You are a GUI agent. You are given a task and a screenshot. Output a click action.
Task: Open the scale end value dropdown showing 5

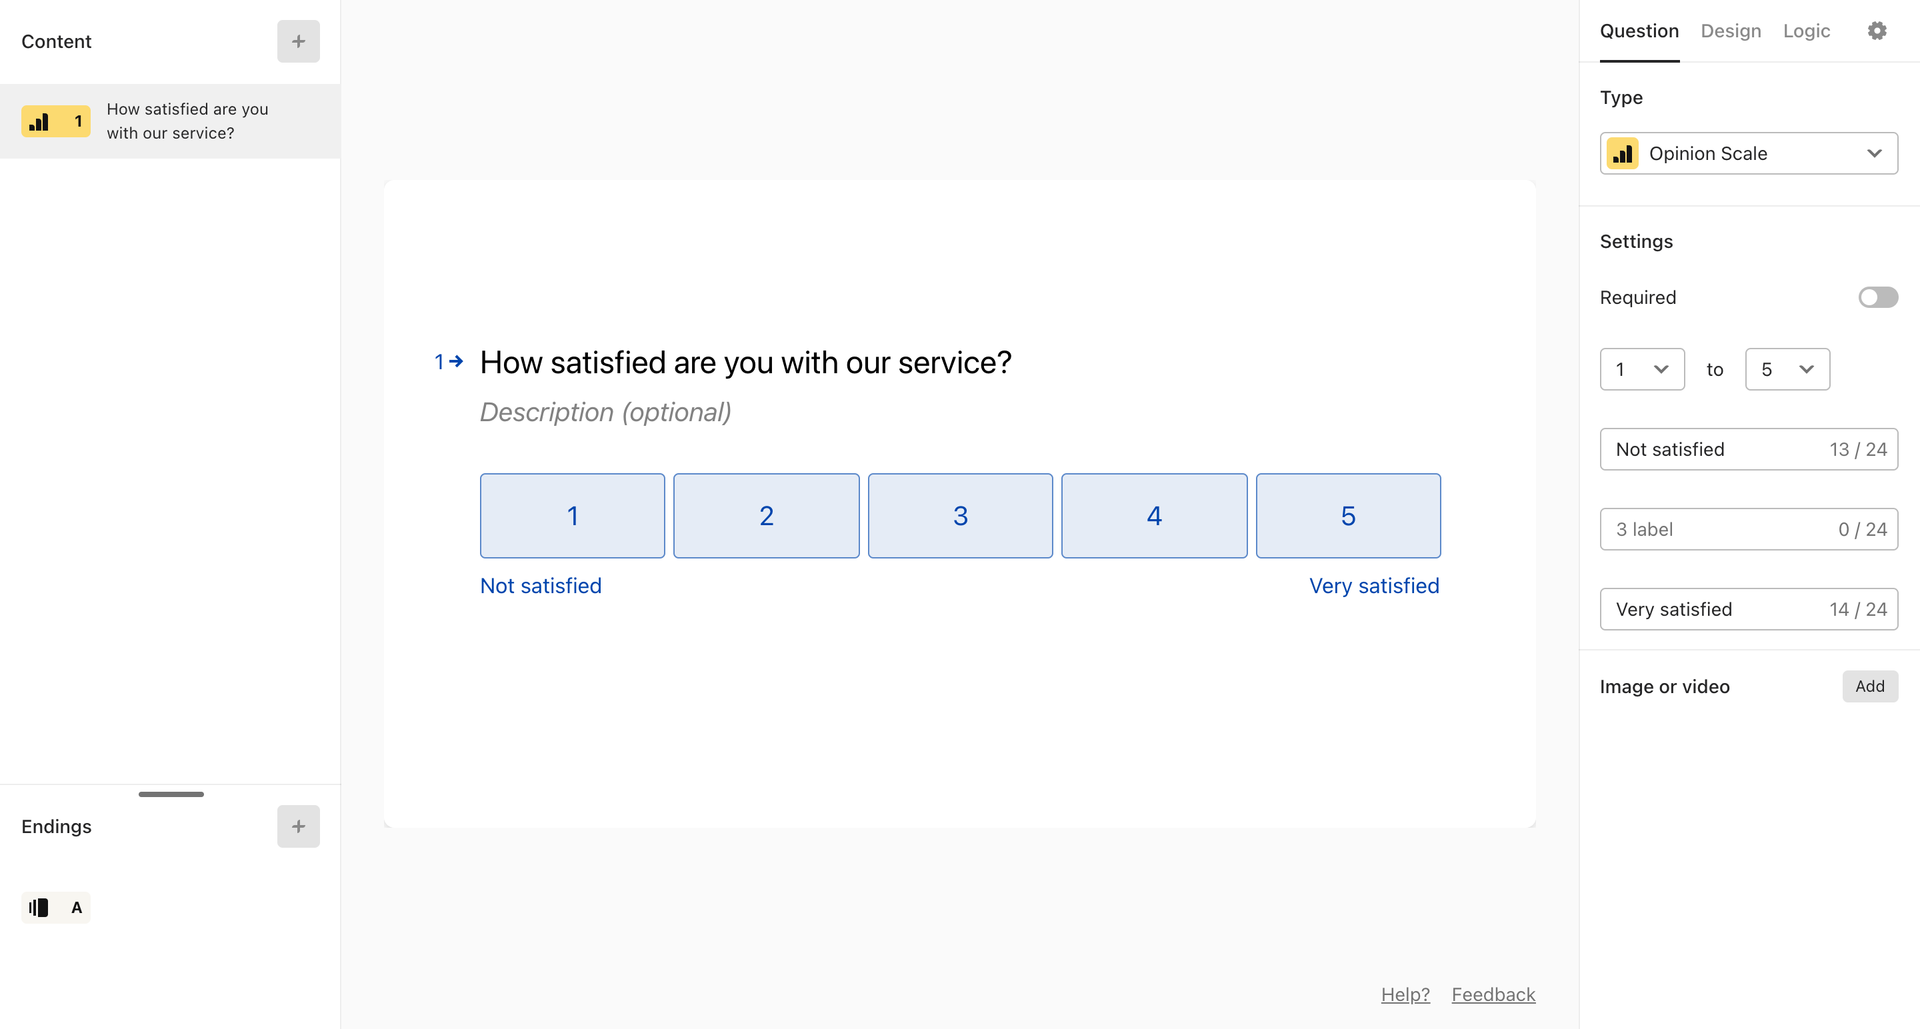click(x=1787, y=369)
